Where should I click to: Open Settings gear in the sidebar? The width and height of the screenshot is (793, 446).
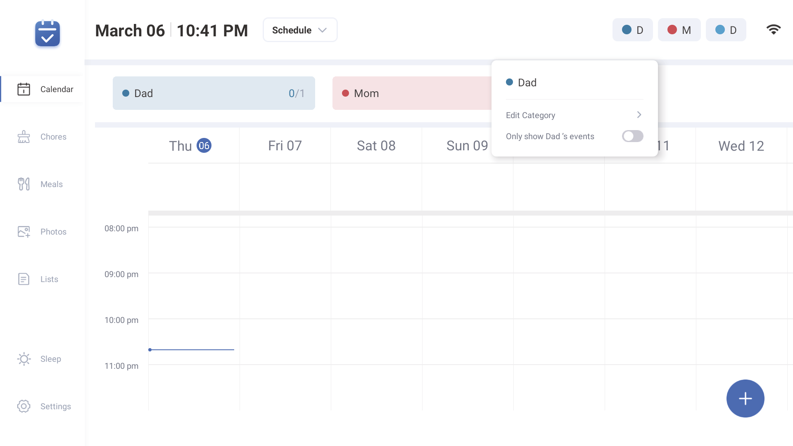24,406
